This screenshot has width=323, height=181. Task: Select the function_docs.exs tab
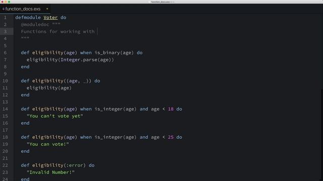tap(25, 9)
